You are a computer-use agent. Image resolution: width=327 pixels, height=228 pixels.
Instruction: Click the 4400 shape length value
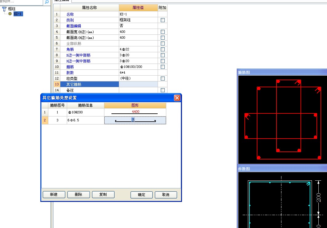[x=135, y=112]
